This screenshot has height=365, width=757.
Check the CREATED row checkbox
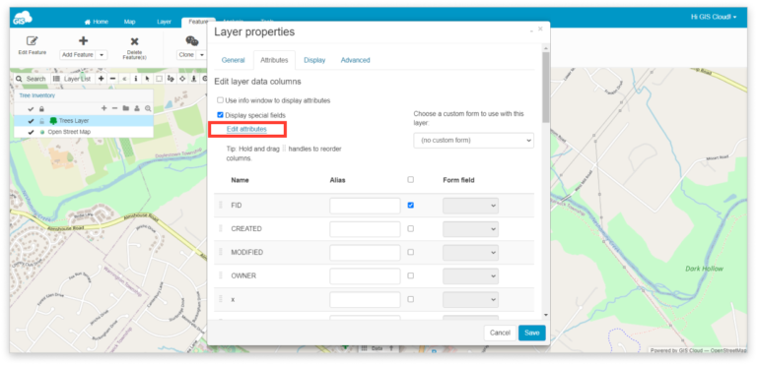coord(410,228)
